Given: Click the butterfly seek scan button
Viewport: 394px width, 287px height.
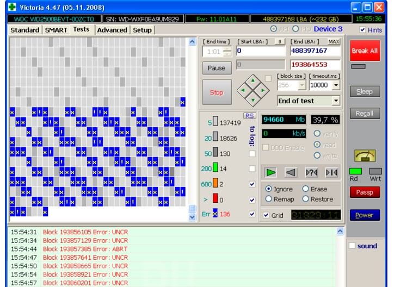Looking at the screenshot, I should [331, 172].
